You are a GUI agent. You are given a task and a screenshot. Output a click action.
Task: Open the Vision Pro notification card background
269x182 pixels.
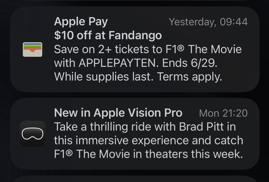(x=135, y=134)
